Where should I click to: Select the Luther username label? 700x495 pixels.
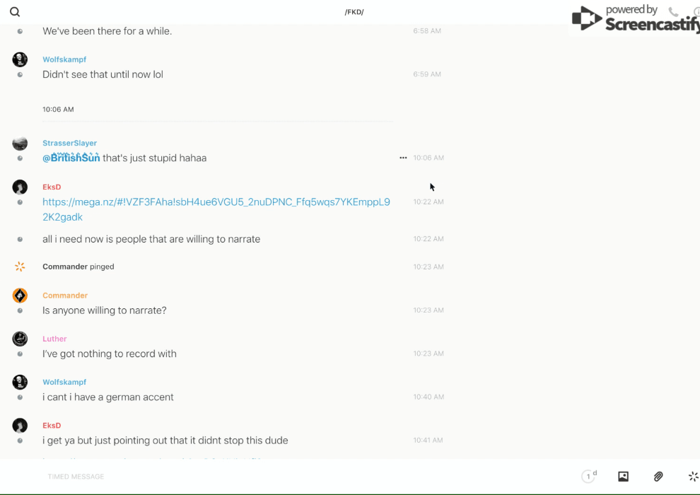pyautogui.click(x=54, y=339)
